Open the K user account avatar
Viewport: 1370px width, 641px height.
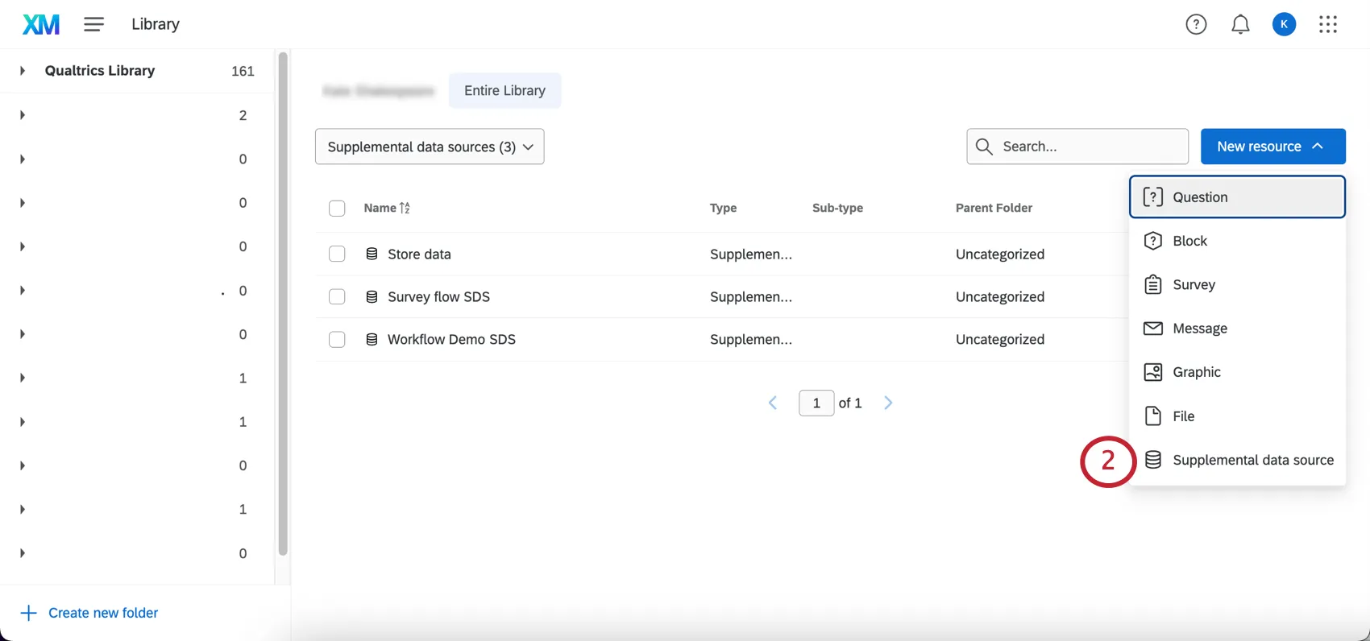click(1284, 25)
